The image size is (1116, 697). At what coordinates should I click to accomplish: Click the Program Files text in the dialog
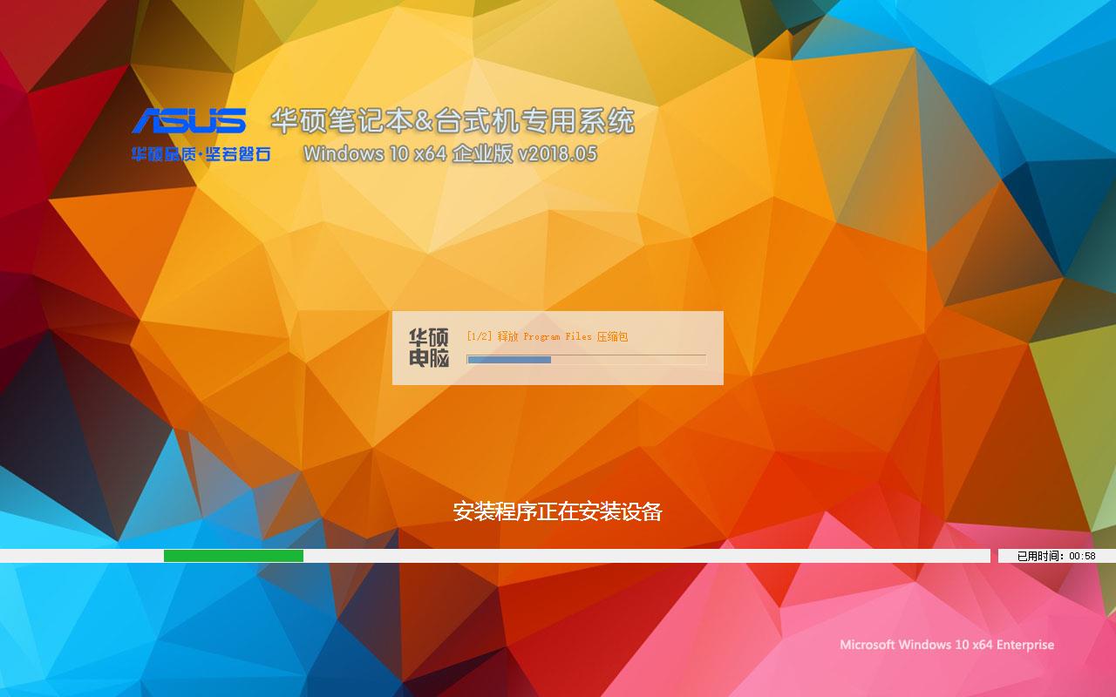[x=557, y=336]
